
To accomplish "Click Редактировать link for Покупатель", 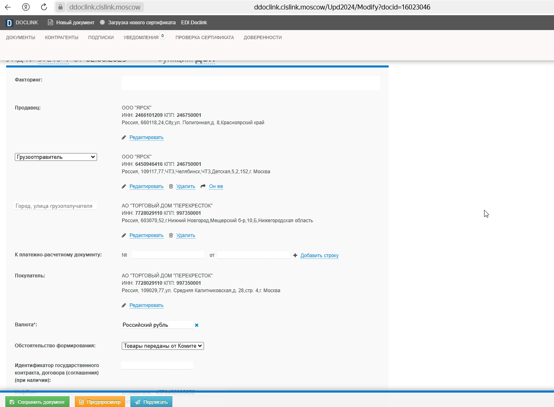I will [146, 305].
